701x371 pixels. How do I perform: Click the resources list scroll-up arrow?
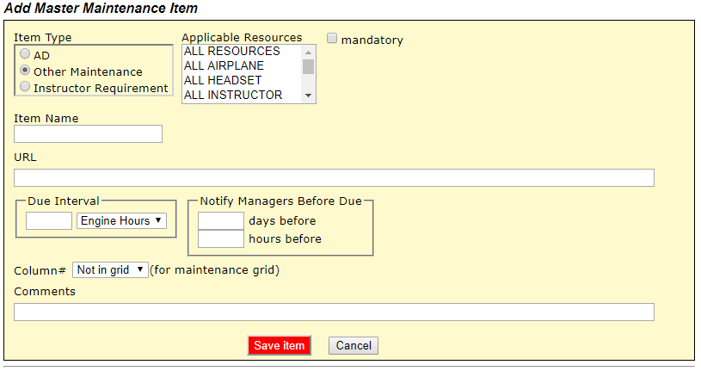pos(308,53)
